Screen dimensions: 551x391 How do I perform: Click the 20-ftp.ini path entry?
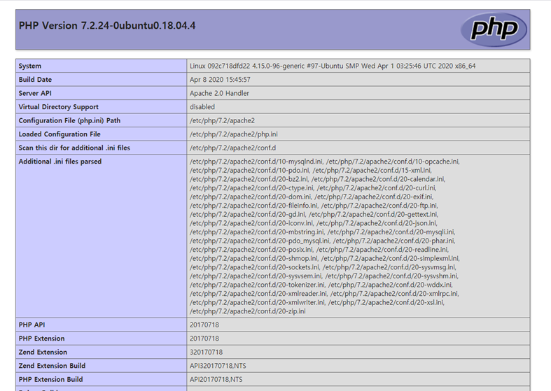pyautogui.click(x=379, y=206)
